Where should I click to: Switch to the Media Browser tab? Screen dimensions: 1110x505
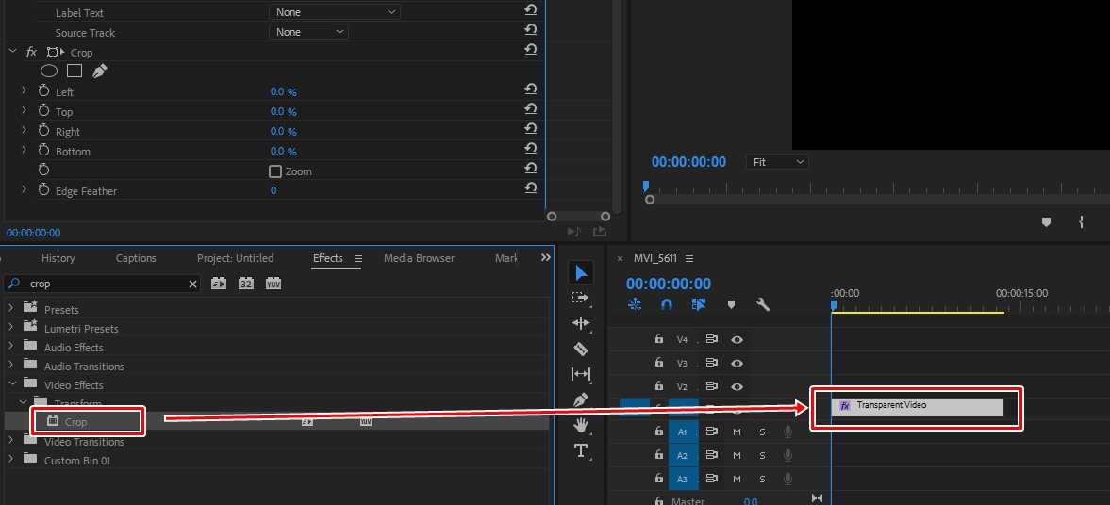419,258
